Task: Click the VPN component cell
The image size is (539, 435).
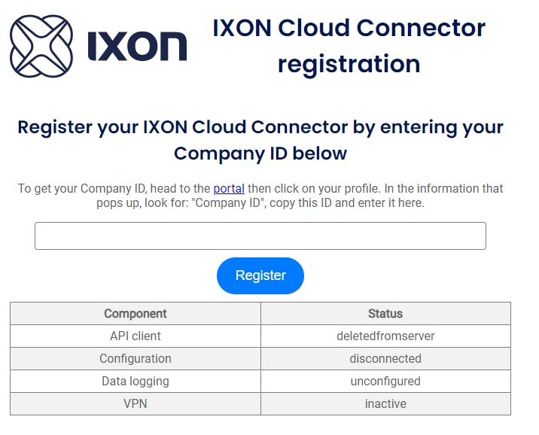Action: 136,403
